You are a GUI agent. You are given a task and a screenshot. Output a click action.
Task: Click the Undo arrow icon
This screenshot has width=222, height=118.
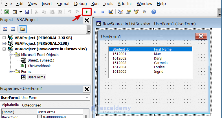pos(69,12)
